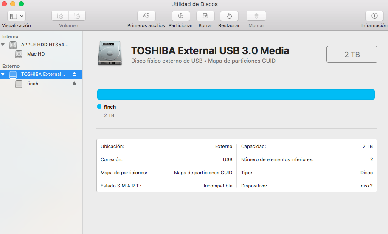The image size is (388, 234).
Task: Select the finch volume in sidebar
Action: 32,84
